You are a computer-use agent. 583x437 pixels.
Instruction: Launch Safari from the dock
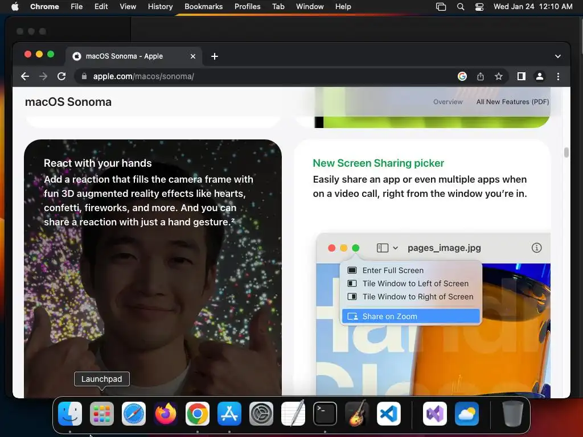(x=134, y=414)
